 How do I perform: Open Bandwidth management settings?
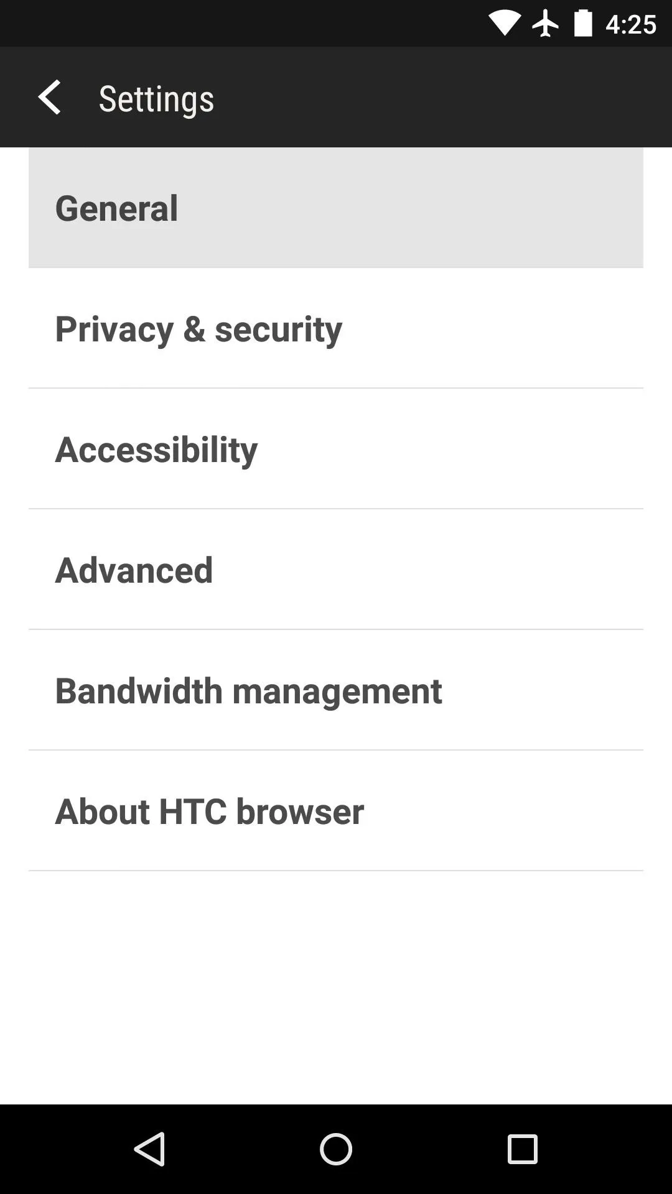coord(336,690)
